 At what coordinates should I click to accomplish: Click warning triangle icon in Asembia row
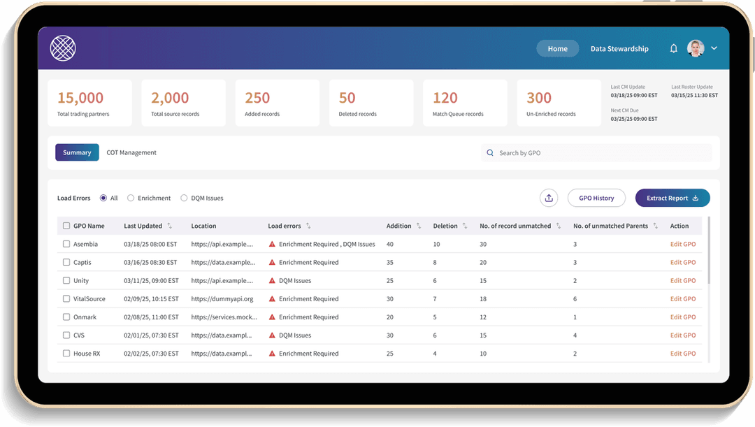click(272, 245)
